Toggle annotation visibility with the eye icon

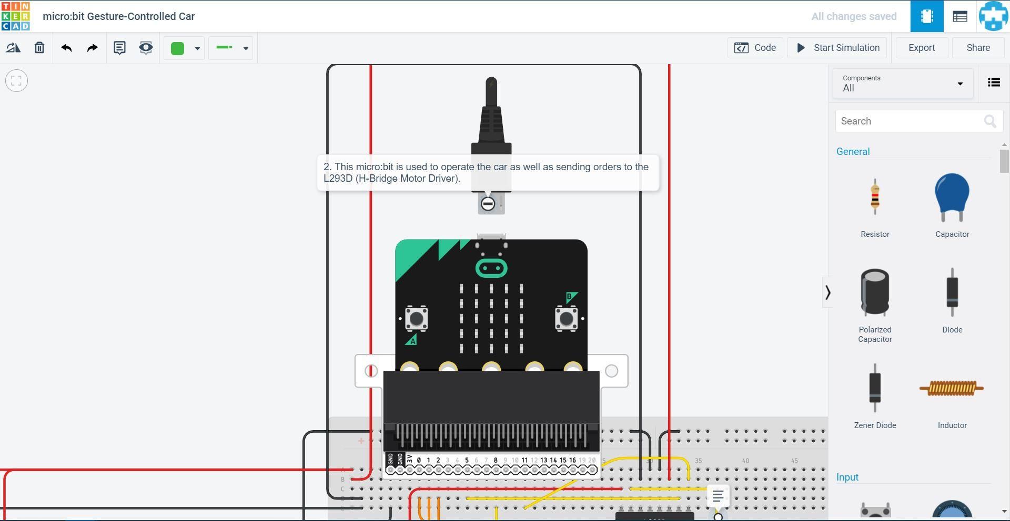pos(146,48)
